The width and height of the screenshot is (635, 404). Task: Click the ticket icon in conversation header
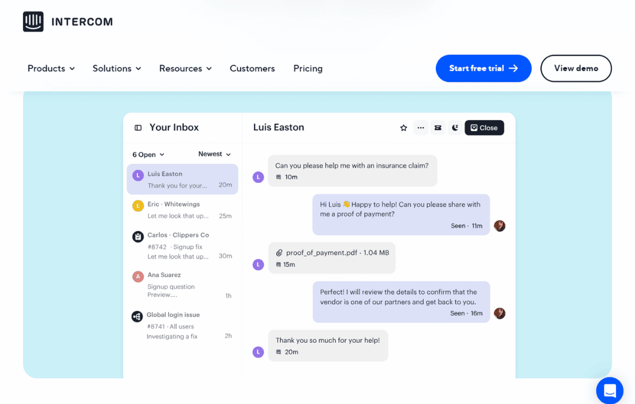point(438,128)
